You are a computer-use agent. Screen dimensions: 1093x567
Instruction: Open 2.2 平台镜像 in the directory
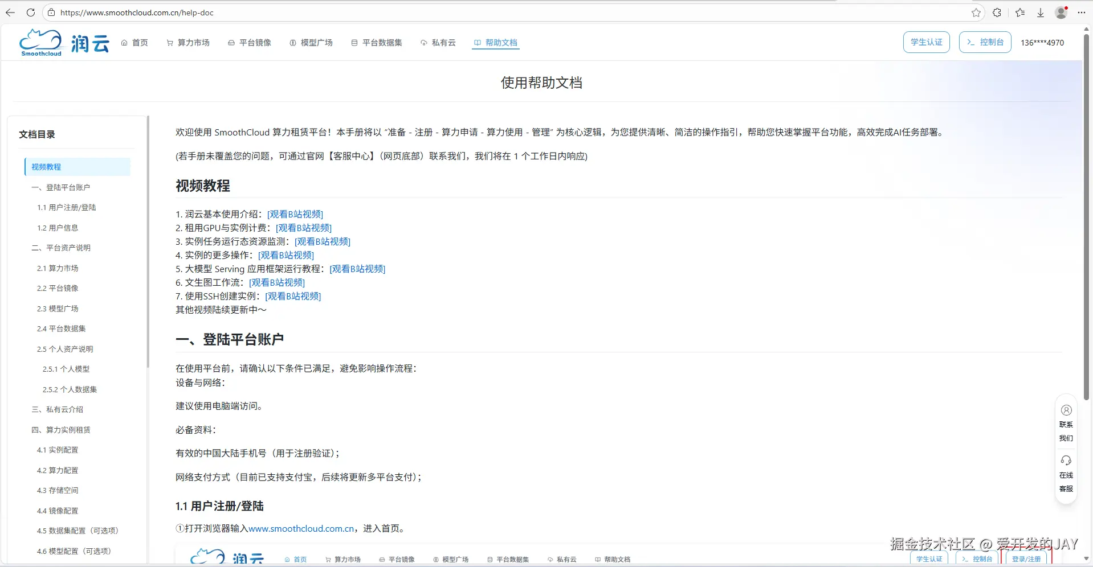(58, 288)
